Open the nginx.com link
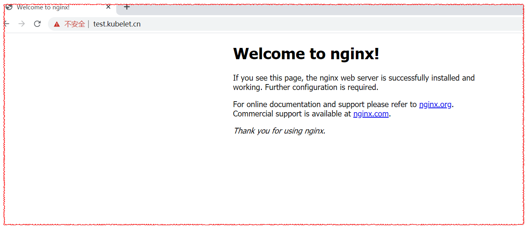The image size is (528, 229). (371, 114)
